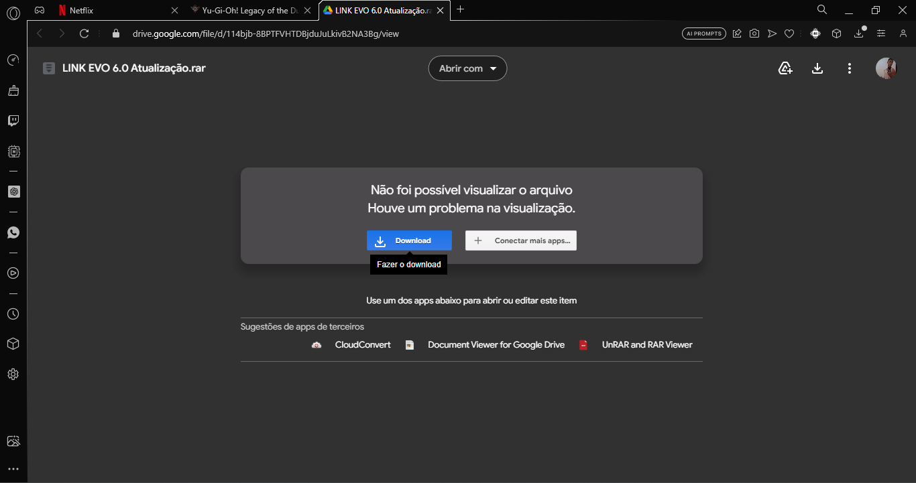
Task: Open the CPU chip icon in sidebar
Action: point(13,151)
